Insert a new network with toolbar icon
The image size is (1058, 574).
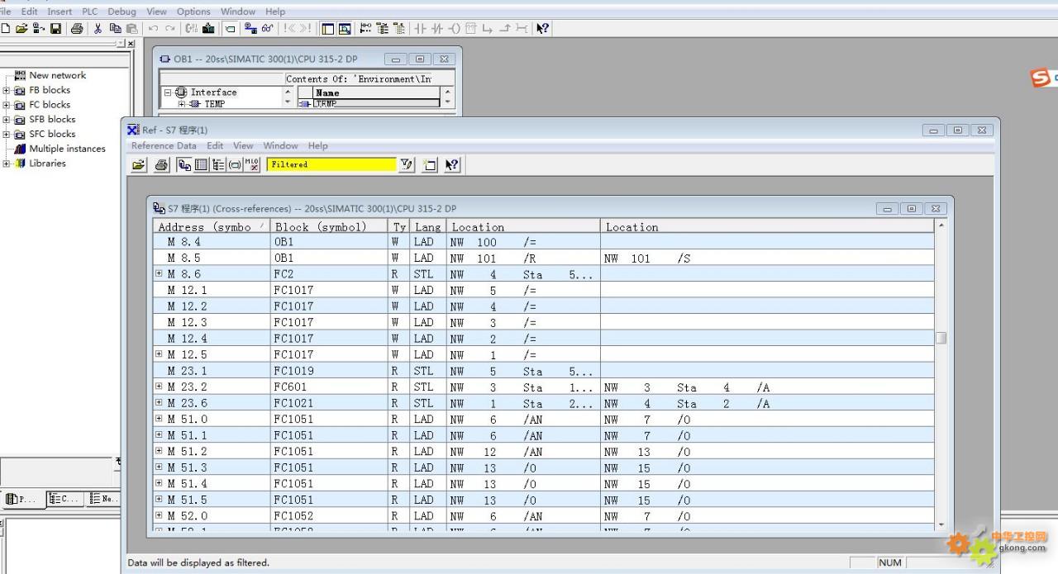click(x=365, y=28)
